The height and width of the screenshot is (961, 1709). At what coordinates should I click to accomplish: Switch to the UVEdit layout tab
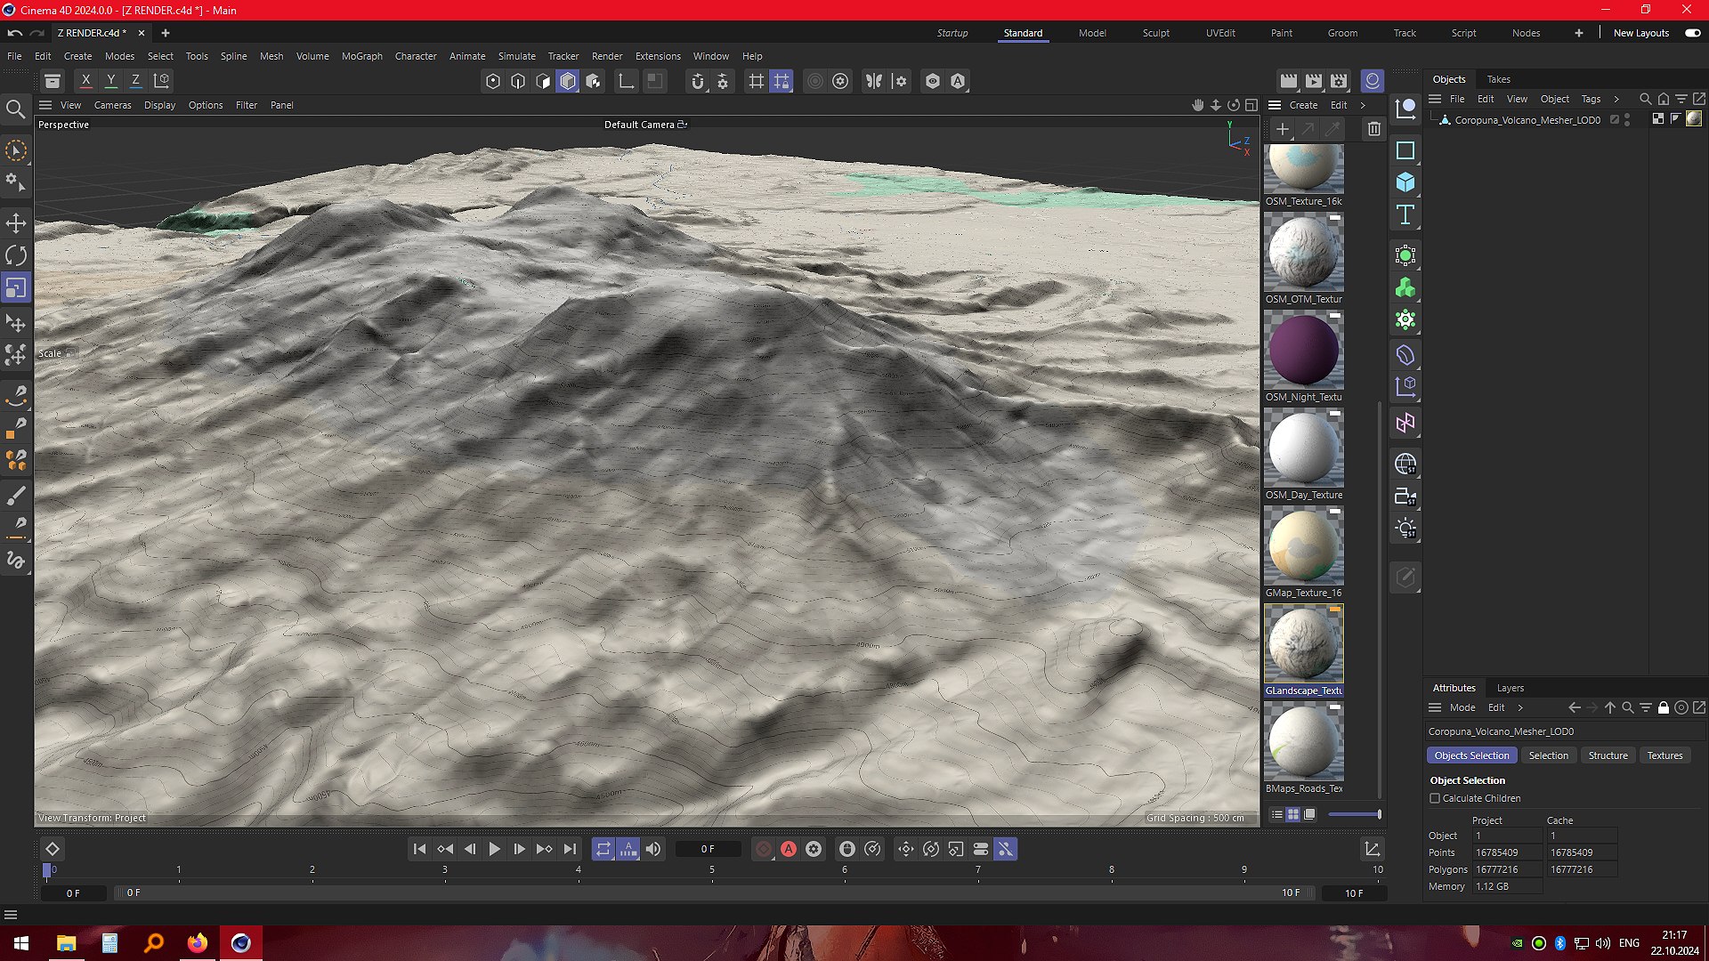point(1220,33)
